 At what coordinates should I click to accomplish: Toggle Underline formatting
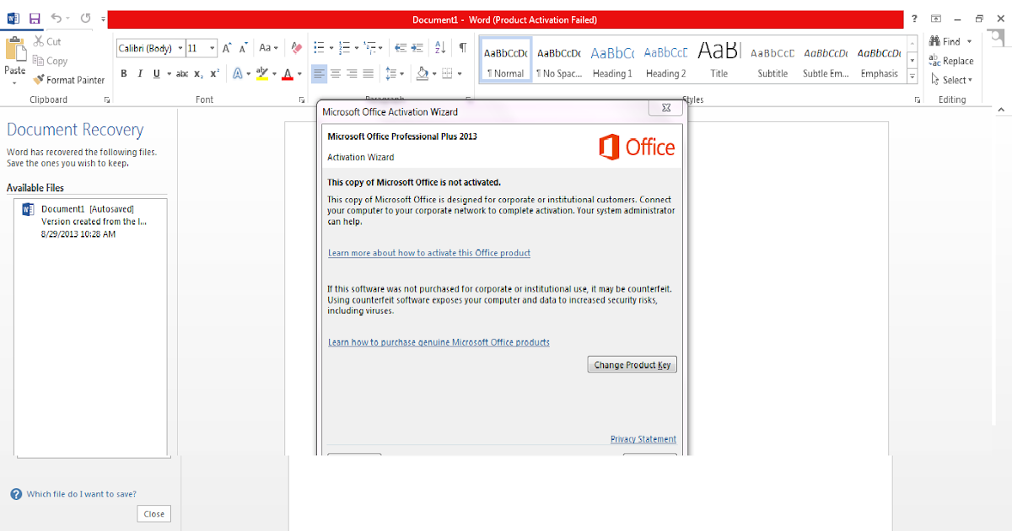(157, 74)
